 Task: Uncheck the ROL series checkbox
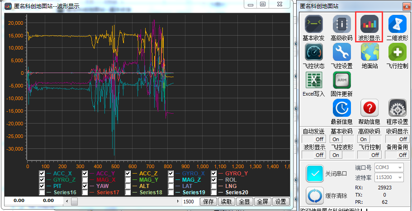[x=214, y=180]
